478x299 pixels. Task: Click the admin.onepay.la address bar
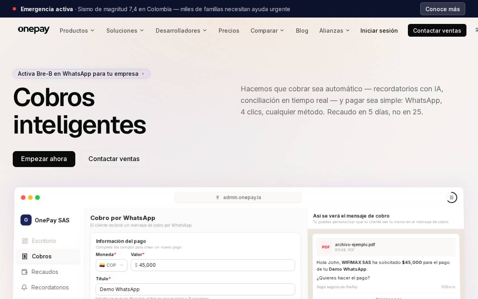coord(238,197)
